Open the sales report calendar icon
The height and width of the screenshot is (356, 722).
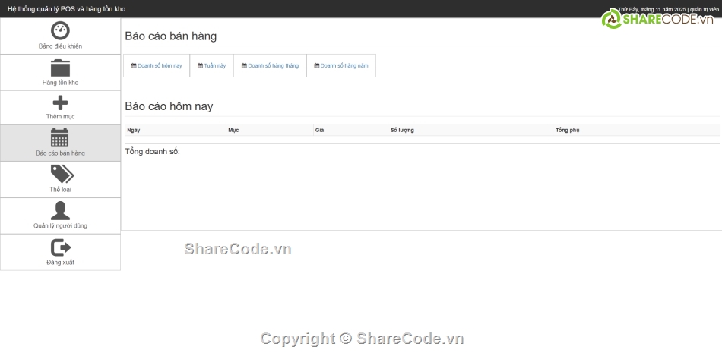click(x=60, y=137)
